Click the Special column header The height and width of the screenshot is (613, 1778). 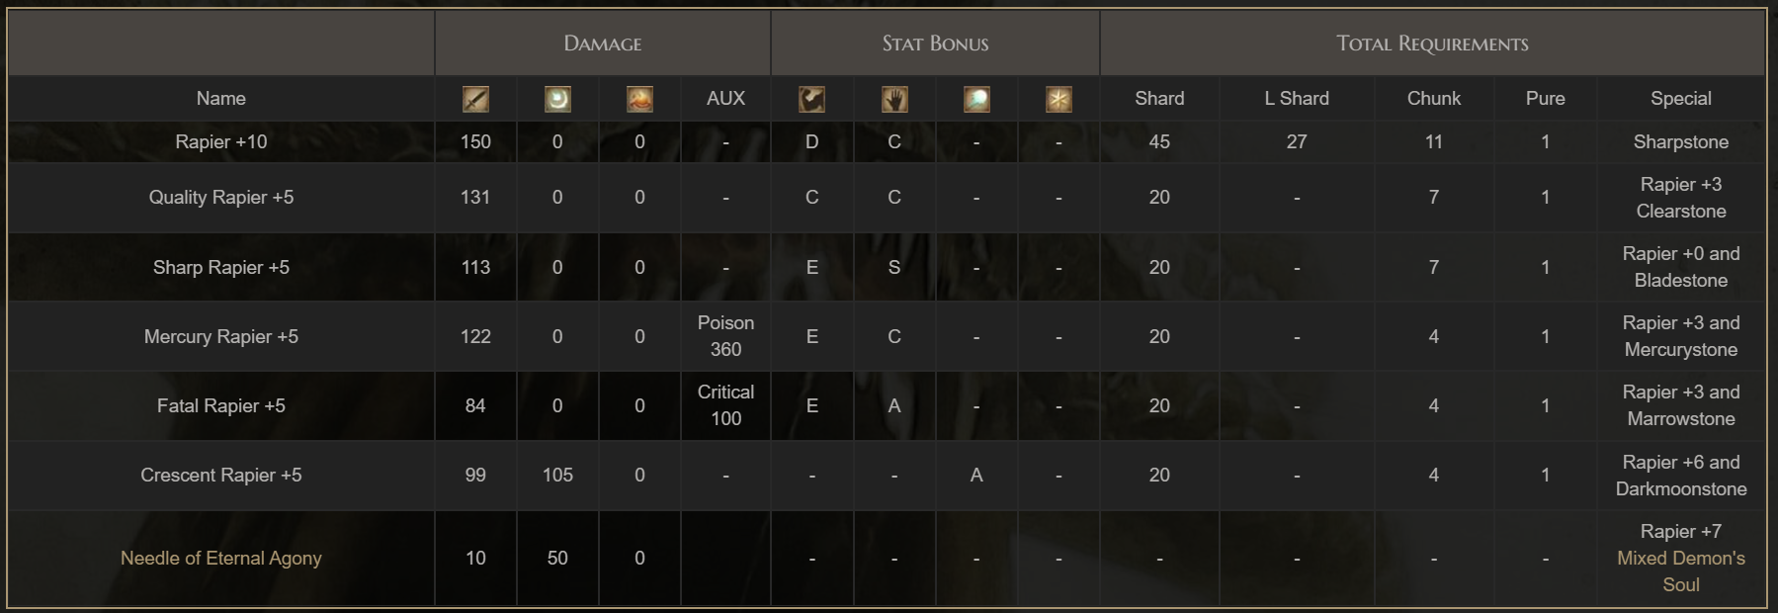click(1681, 98)
